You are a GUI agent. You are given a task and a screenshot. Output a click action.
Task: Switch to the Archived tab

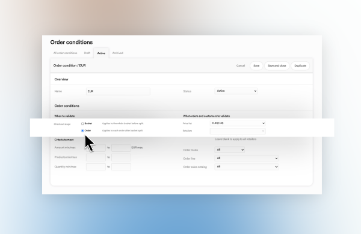point(118,53)
